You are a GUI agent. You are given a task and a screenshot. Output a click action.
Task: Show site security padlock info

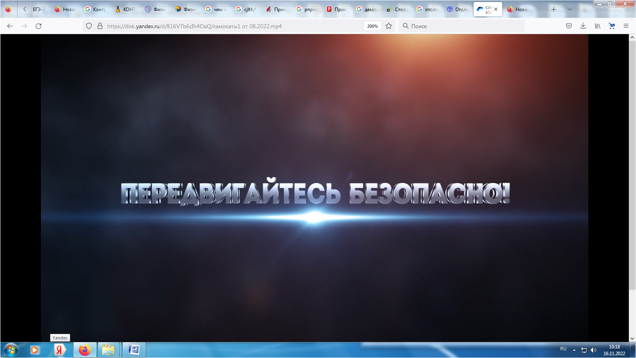click(x=100, y=26)
